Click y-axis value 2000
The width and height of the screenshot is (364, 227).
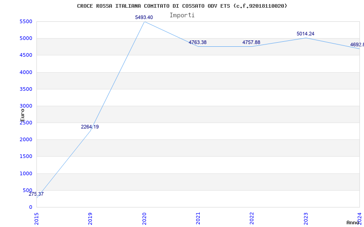pyautogui.click(x=26, y=140)
